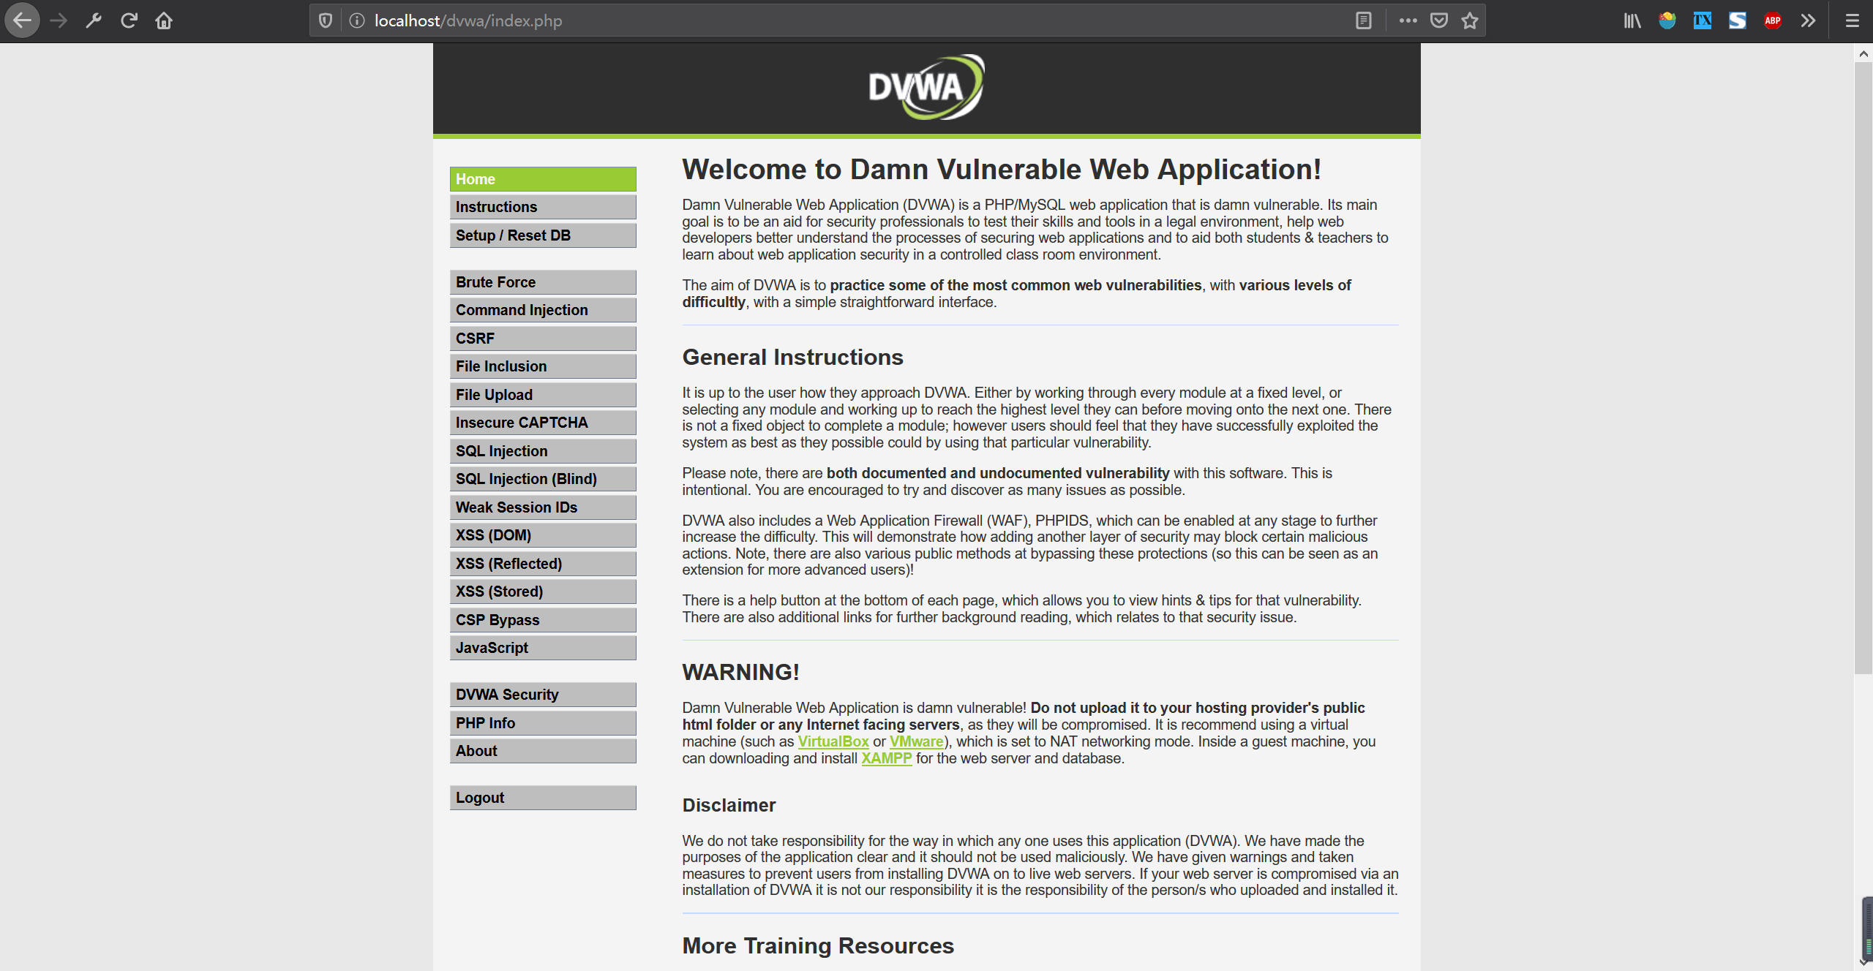Expand page actions three-dot menu
The width and height of the screenshot is (1873, 971).
(x=1408, y=20)
